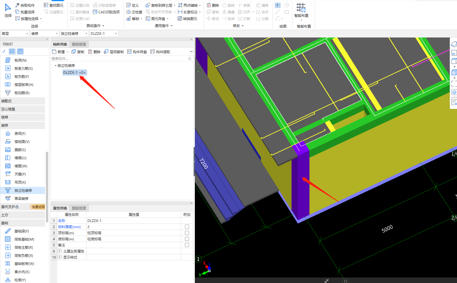Click 转换图元
457x283 pixels.
(x=188, y=19)
